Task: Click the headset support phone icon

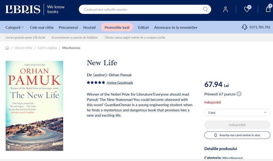Action: coord(244,27)
